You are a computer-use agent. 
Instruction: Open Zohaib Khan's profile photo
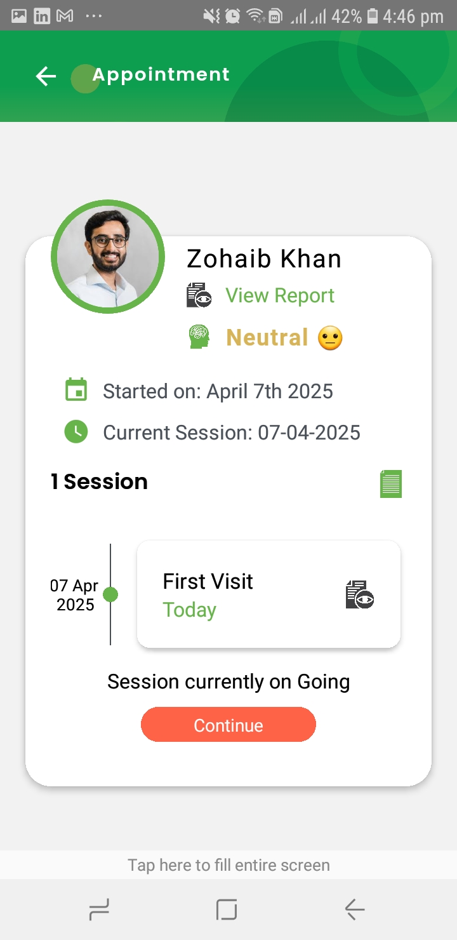(108, 257)
